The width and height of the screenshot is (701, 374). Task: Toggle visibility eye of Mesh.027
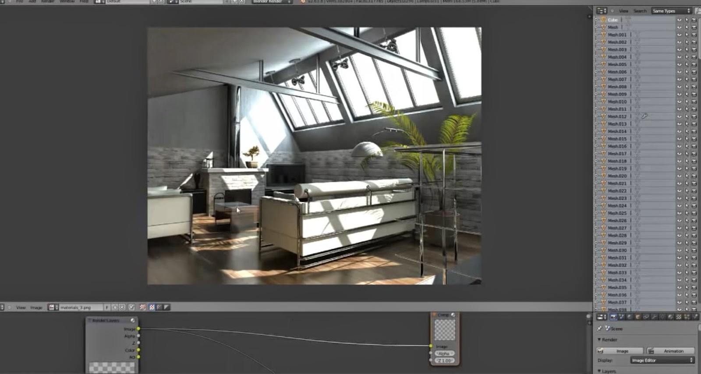680,228
